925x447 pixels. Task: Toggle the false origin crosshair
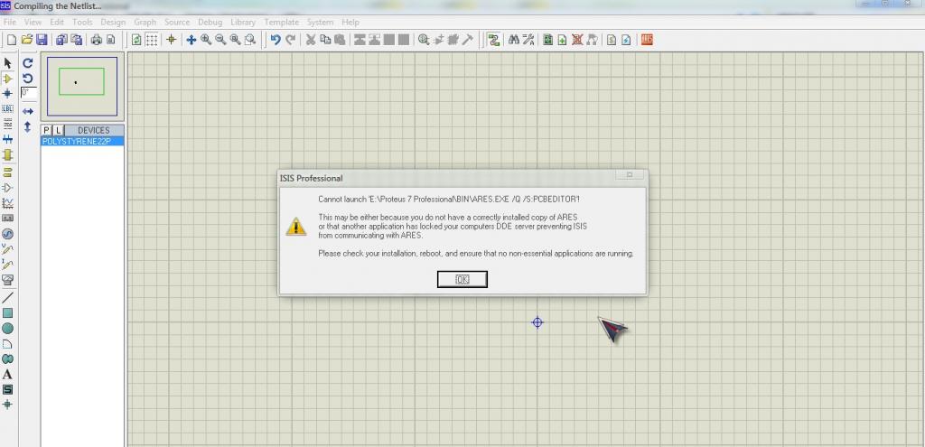(x=171, y=40)
